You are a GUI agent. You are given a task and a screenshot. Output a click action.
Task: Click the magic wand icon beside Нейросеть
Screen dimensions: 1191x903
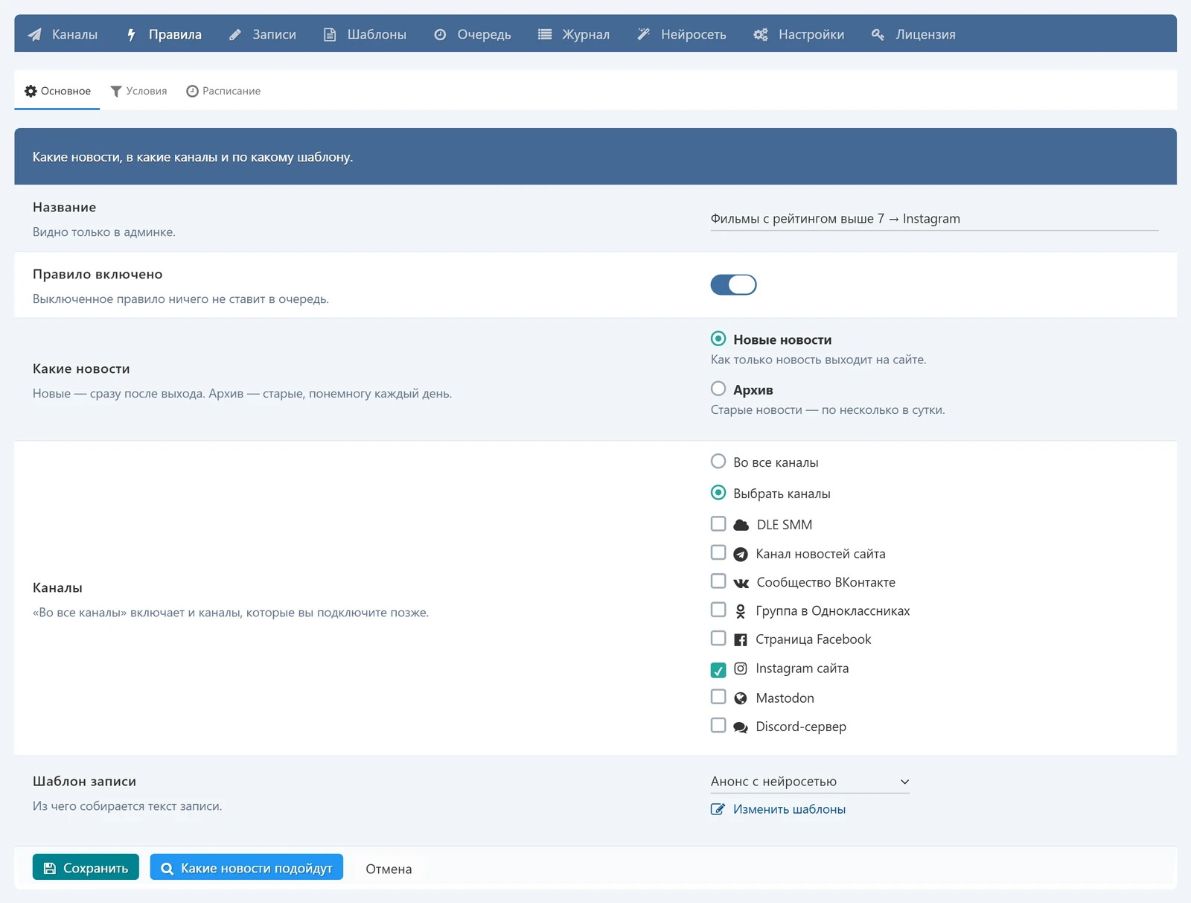[x=644, y=34]
